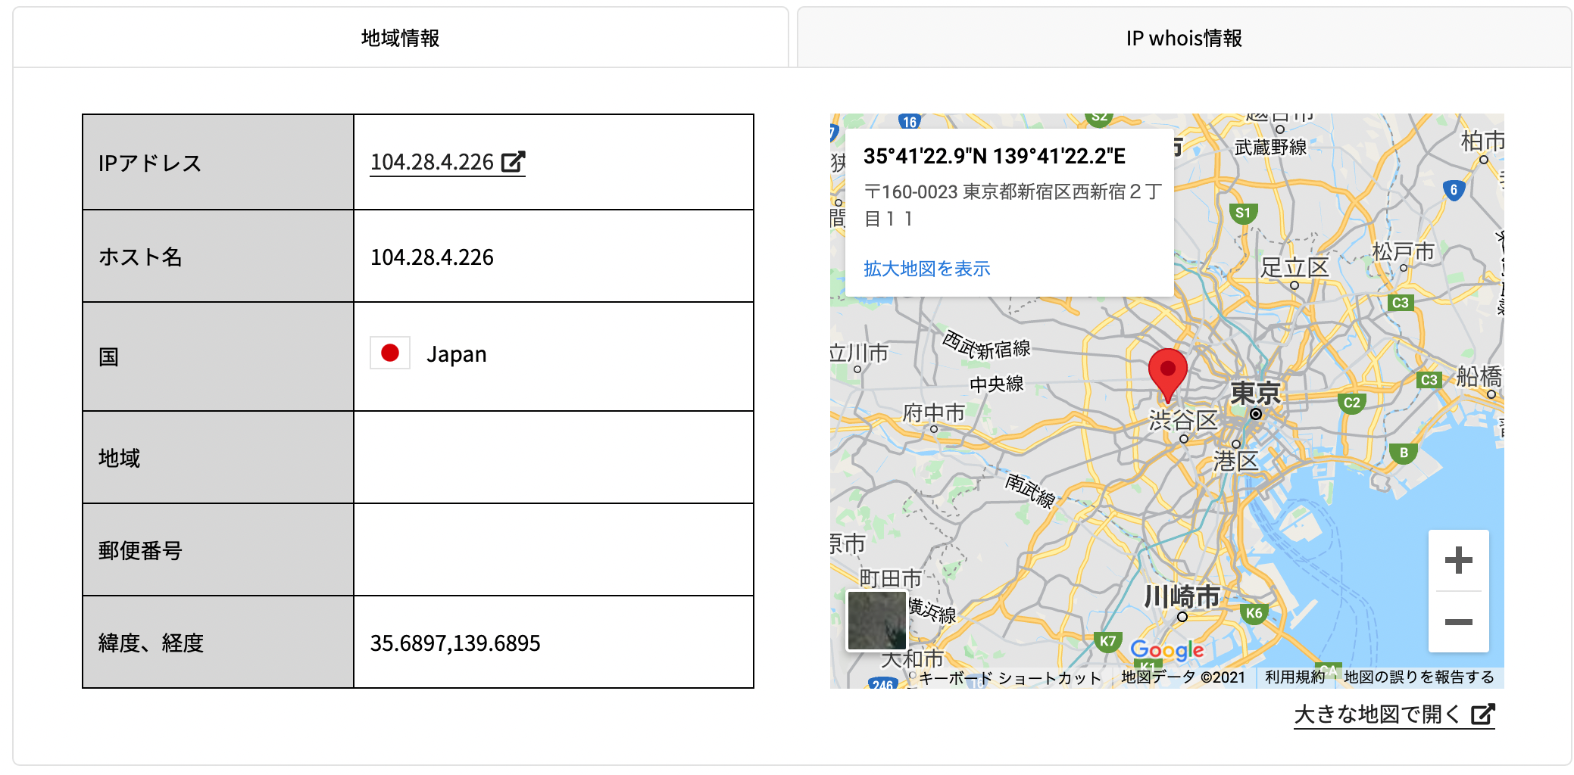Screen dimensions: 1574x775
Task: Switch to the IP whois情報 tab
Action: pyautogui.click(x=1183, y=38)
